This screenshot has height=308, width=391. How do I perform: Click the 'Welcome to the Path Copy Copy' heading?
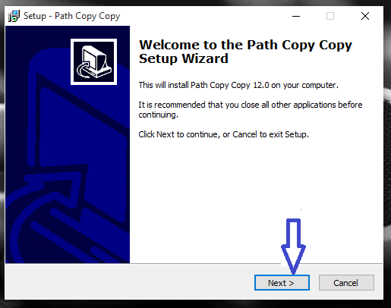click(x=245, y=45)
